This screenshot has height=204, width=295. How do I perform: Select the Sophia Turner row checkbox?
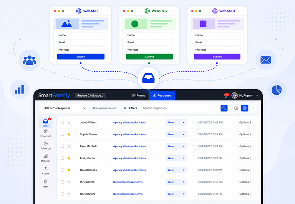pos(62,134)
